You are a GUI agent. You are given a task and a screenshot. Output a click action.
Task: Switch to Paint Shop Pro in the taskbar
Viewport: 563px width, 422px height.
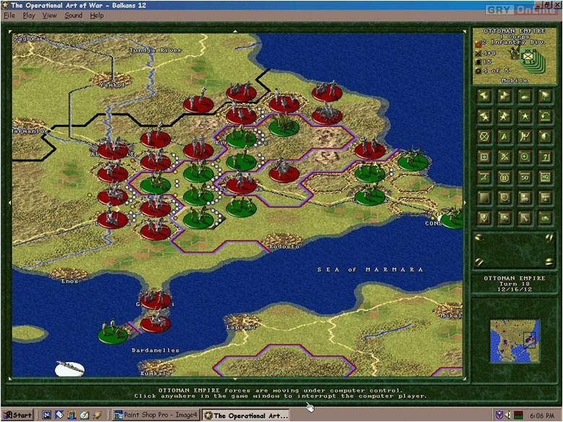pyautogui.click(x=155, y=416)
